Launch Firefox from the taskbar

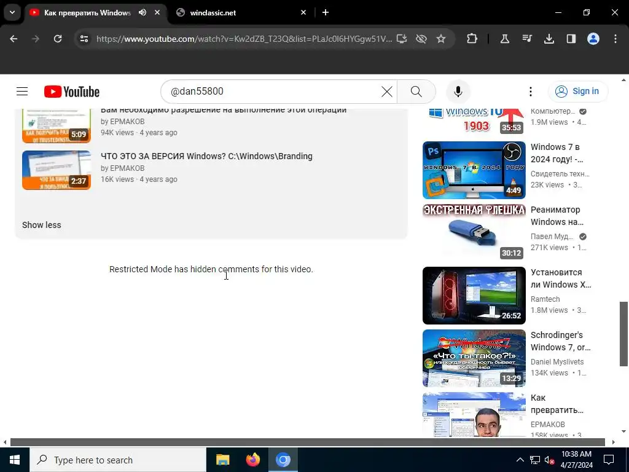click(252, 460)
